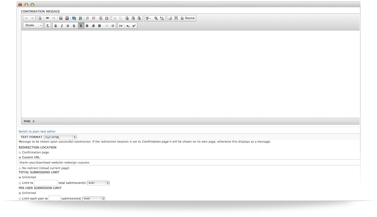Insert a numbered list

click(88, 18)
